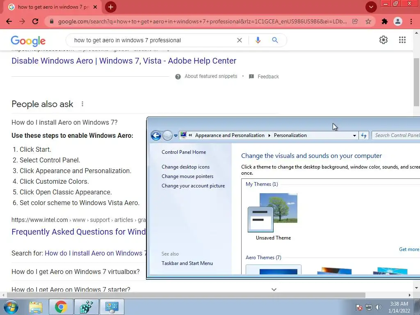Start voice search with microphone icon
The image size is (420, 315).
[x=258, y=40]
